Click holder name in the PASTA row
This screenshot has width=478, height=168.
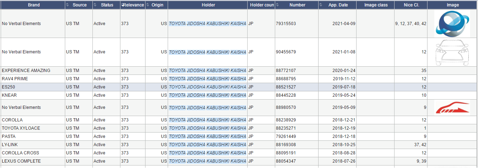[207, 136]
